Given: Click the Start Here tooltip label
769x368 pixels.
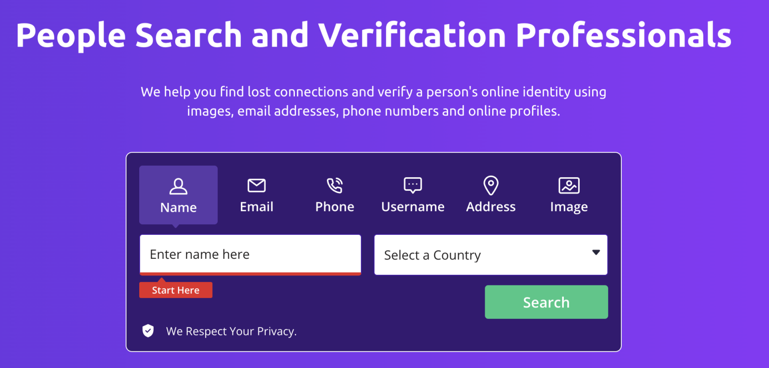Looking at the screenshot, I should 176,290.
